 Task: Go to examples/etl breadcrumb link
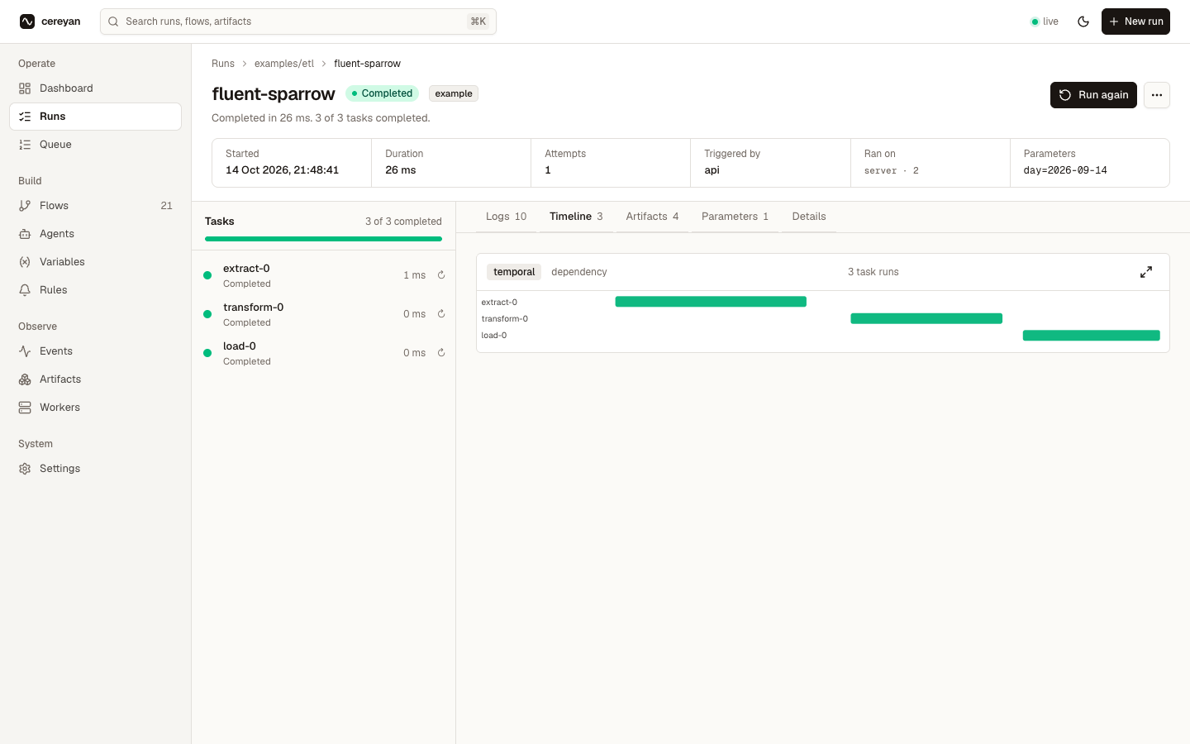[x=284, y=64]
